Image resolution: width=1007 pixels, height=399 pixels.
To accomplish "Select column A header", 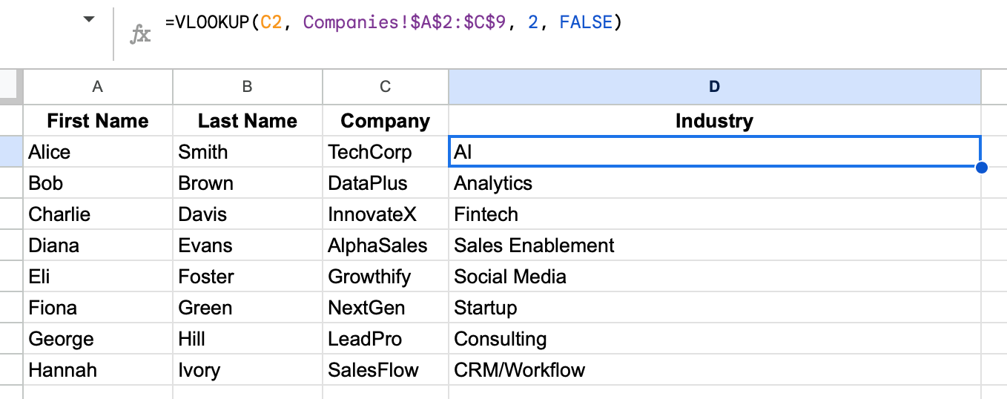I will [x=97, y=87].
